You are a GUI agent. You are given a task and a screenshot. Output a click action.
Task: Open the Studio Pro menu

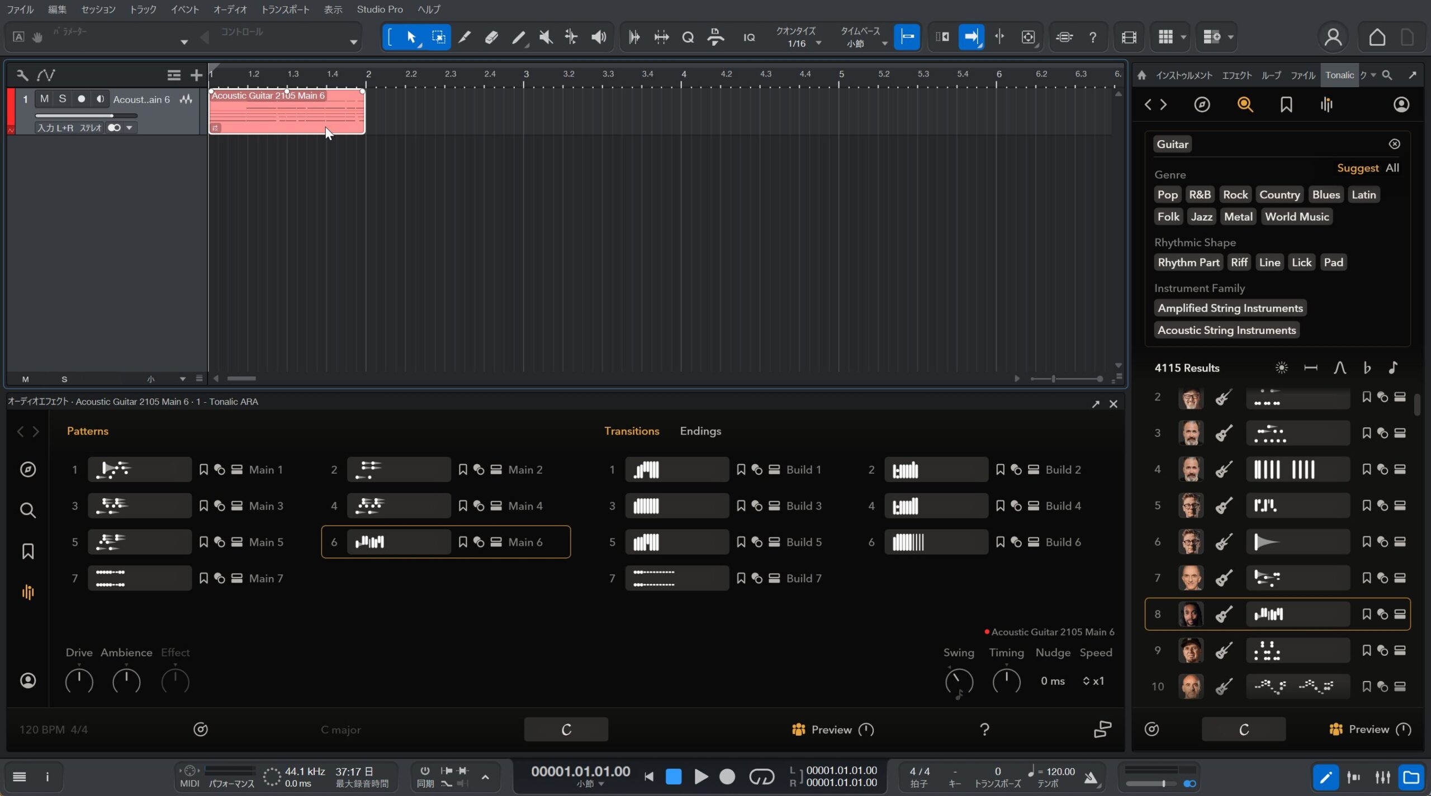[380, 9]
